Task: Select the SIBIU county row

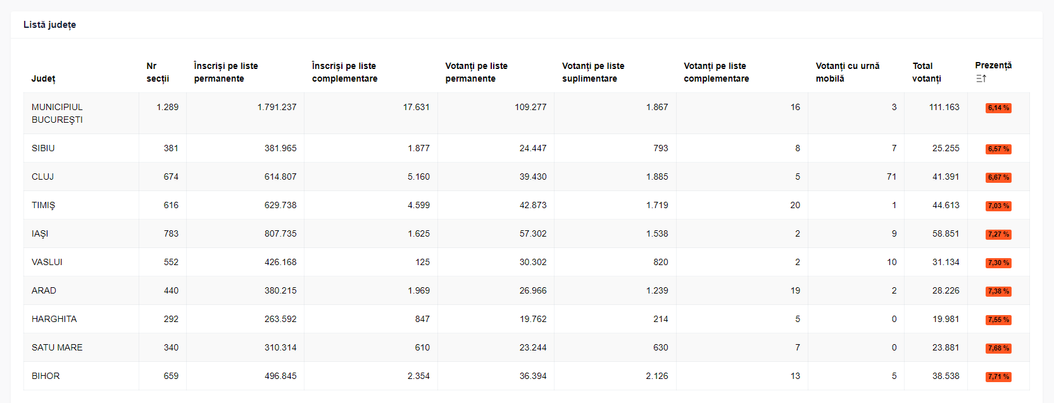Action: point(527,148)
